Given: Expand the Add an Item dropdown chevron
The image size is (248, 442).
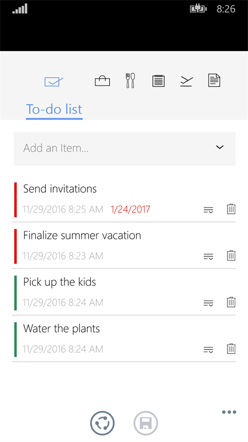Looking at the screenshot, I should [x=219, y=147].
